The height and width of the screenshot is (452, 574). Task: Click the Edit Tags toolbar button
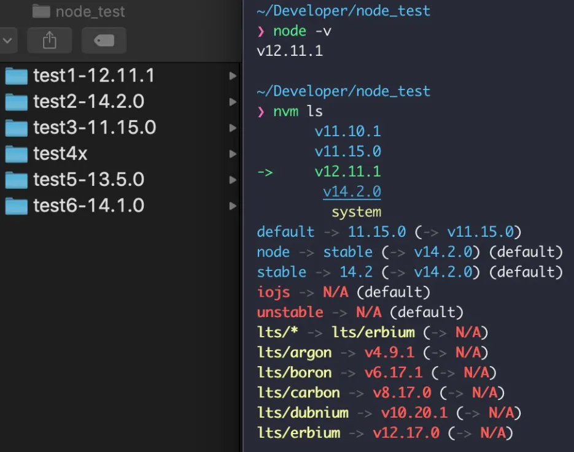pos(104,40)
